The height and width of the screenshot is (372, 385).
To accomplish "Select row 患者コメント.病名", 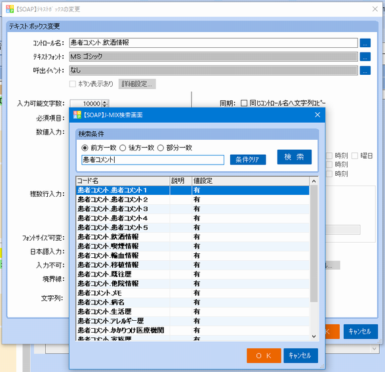I will [x=193, y=302].
